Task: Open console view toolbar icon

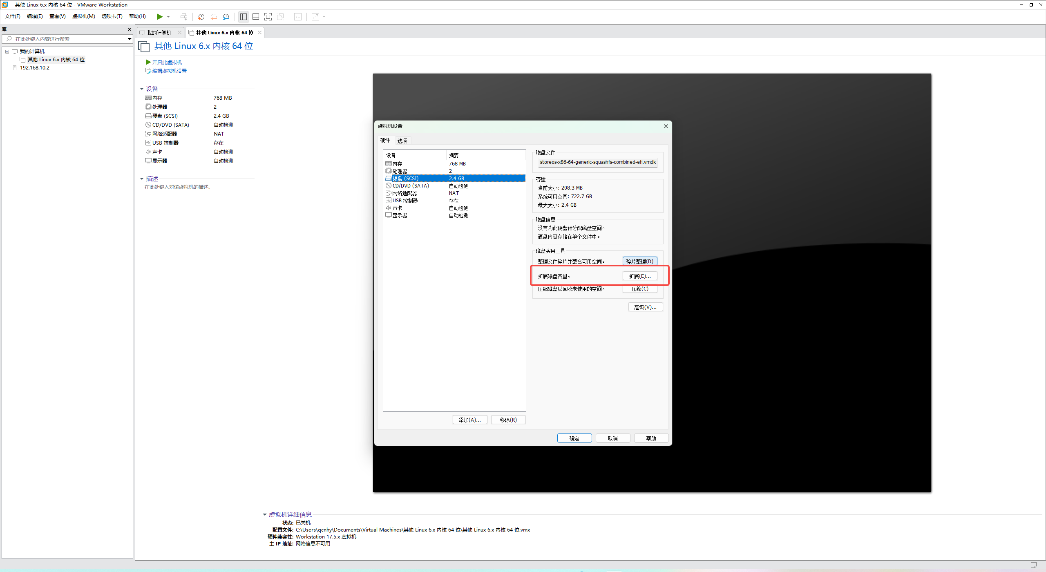Action: point(298,17)
